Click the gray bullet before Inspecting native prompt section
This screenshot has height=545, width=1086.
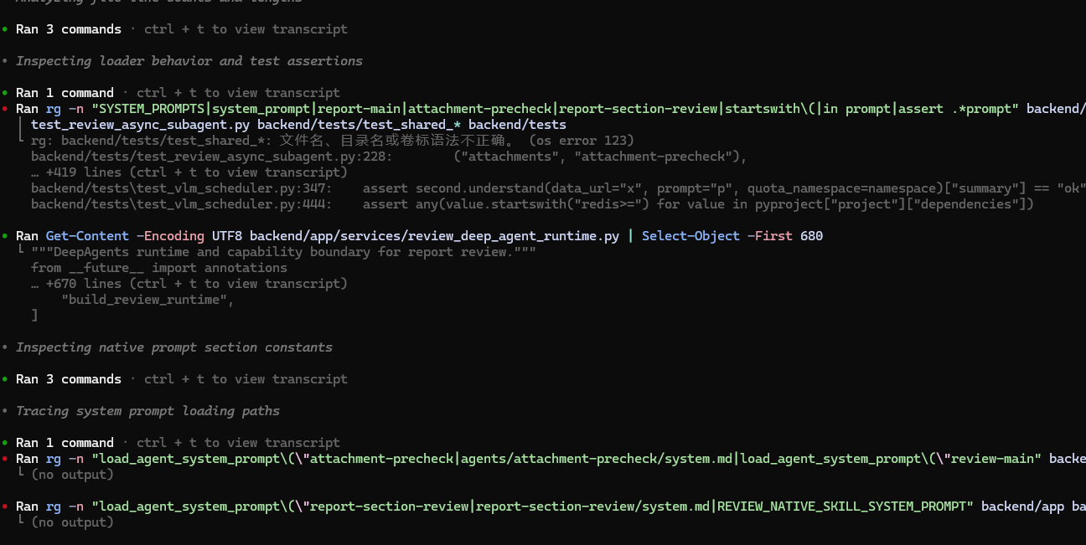[x=5, y=347]
